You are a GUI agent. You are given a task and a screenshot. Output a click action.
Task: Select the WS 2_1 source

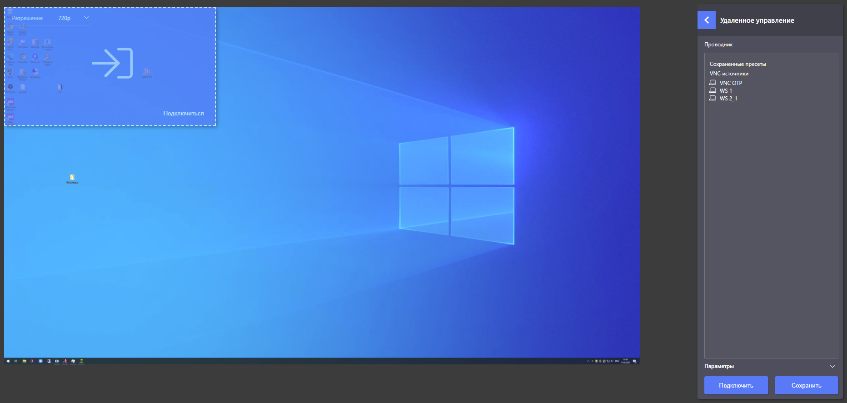[728, 98]
